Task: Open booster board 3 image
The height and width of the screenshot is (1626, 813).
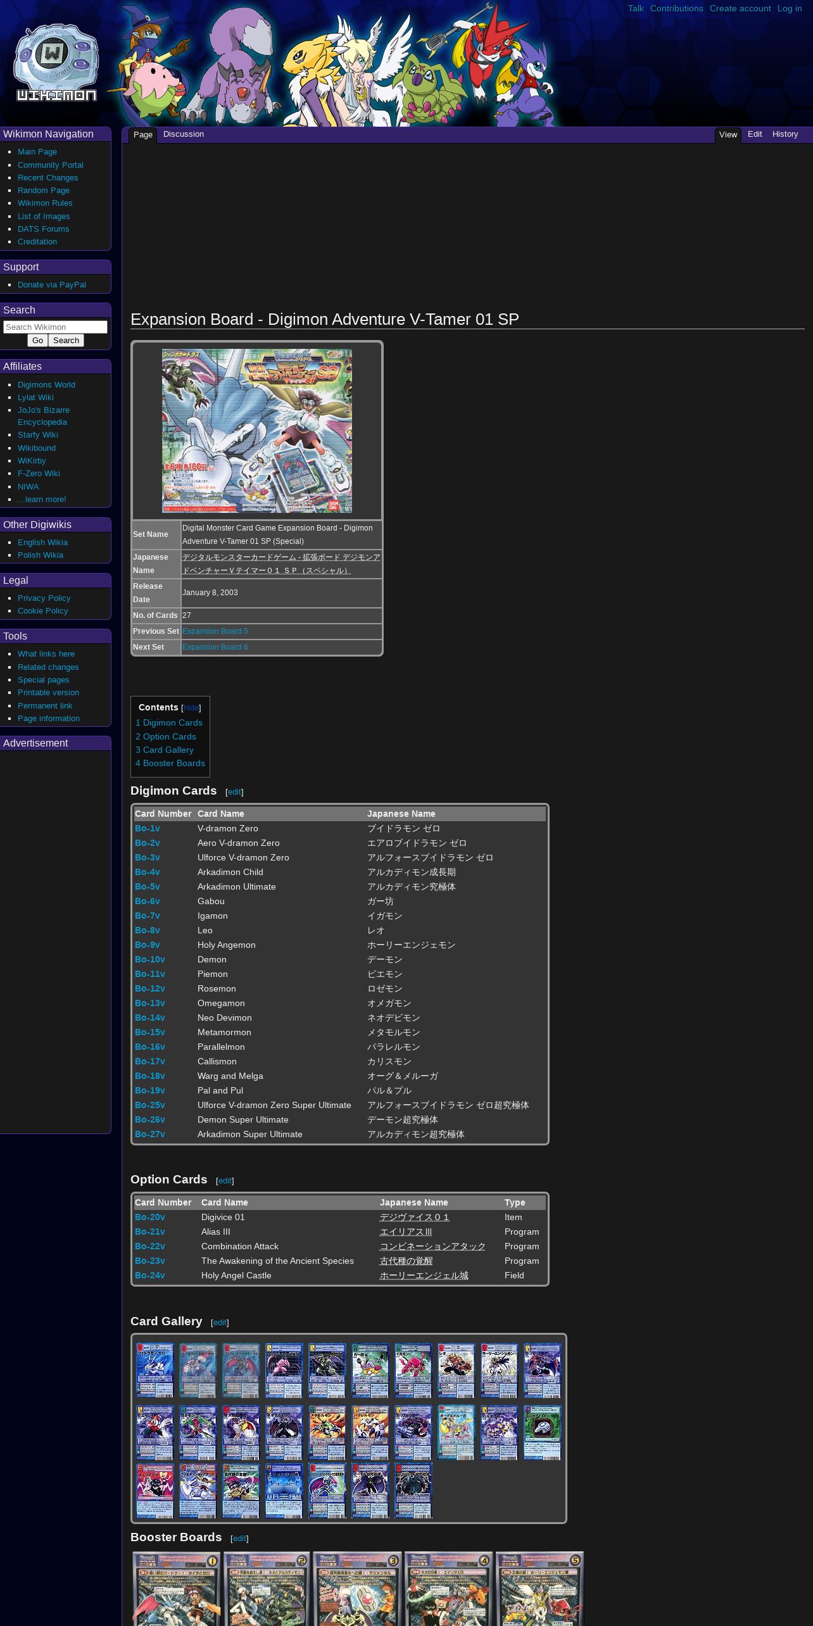Action: coord(358,1589)
